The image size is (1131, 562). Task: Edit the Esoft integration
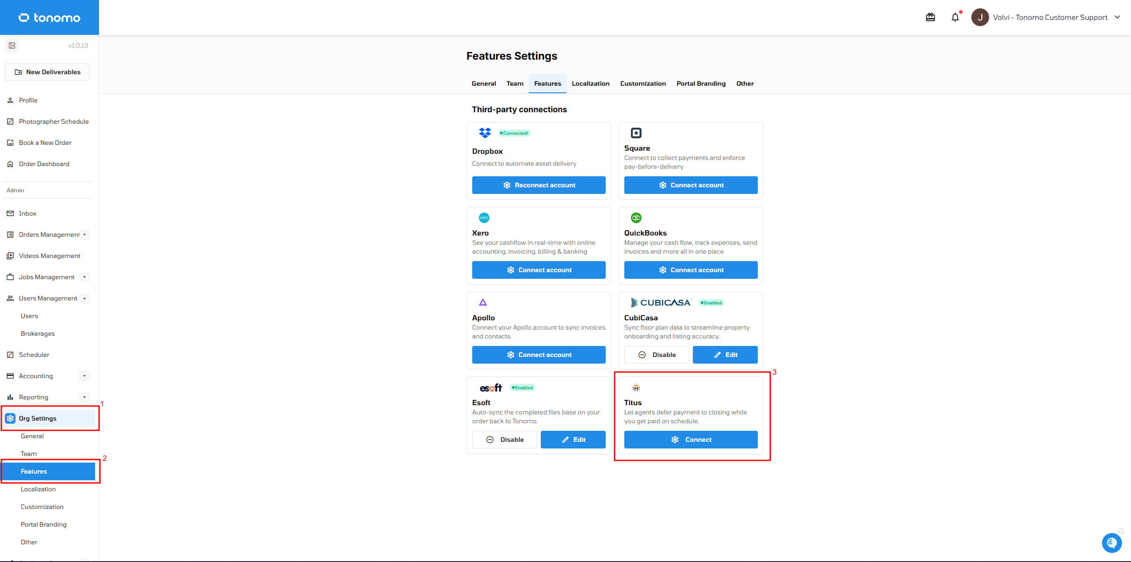573,440
